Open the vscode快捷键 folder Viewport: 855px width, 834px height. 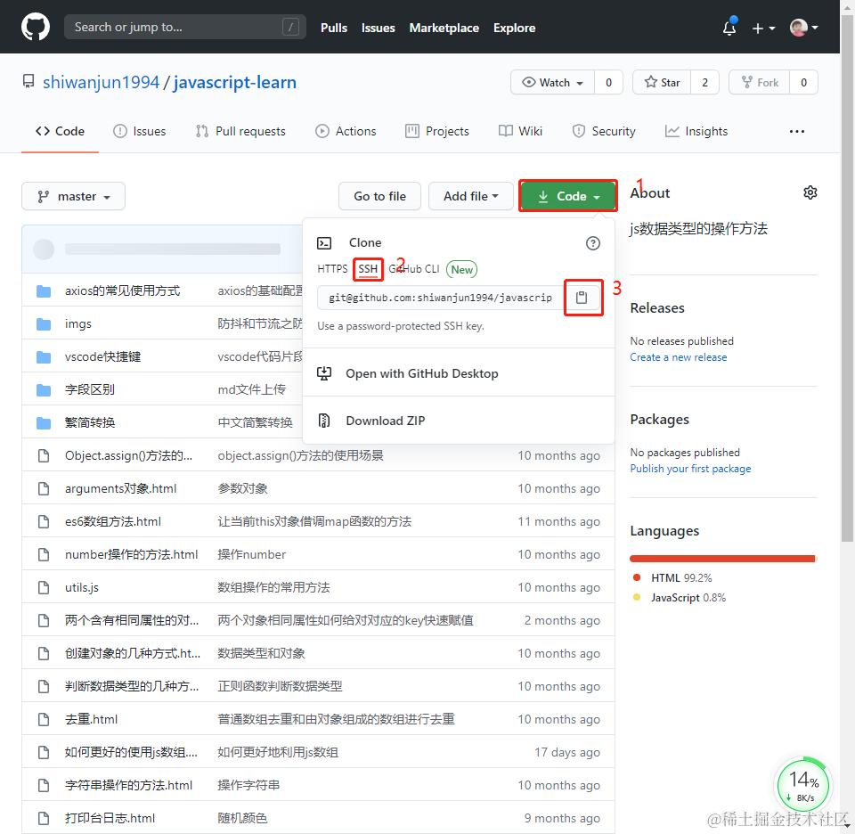pyautogui.click(x=102, y=356)
